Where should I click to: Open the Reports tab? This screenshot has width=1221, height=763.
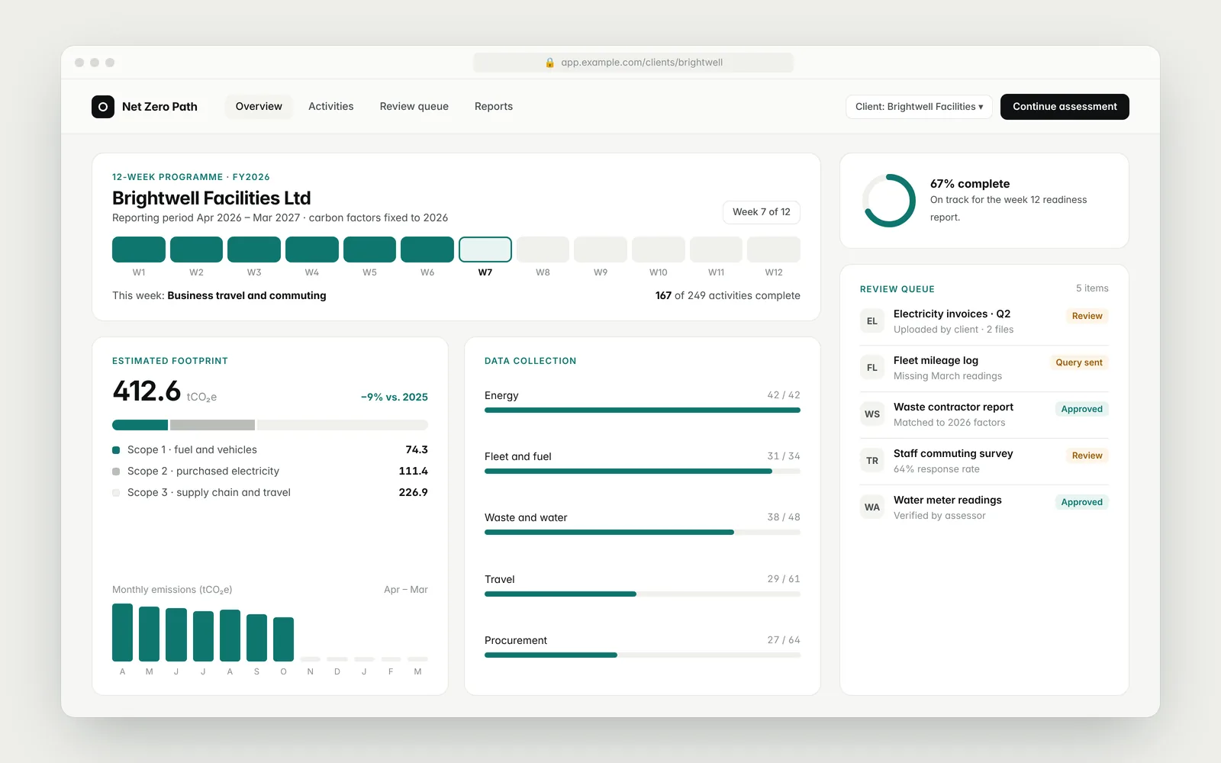tap(494, 107)
